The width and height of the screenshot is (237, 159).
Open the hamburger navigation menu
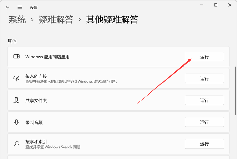[20, 7]
